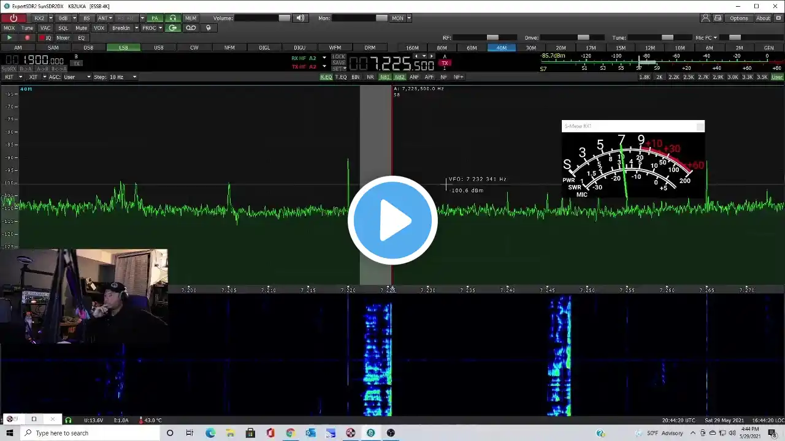
Task: Adjust the Volume slider
Action: (x=262, y=18)
